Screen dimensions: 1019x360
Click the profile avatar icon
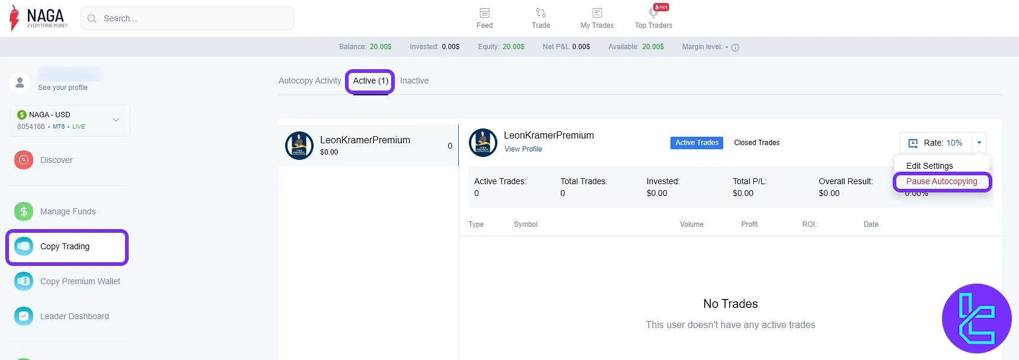click(x=20, y=82)
